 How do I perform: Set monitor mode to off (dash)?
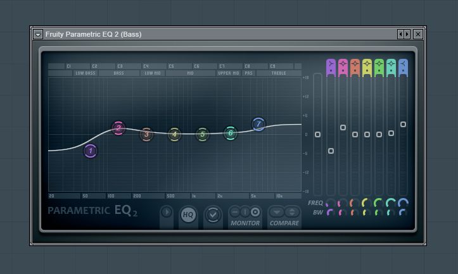point(235,212)
